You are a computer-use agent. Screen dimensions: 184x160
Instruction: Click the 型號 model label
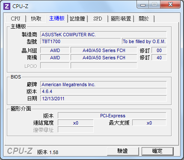coord(32,41)
